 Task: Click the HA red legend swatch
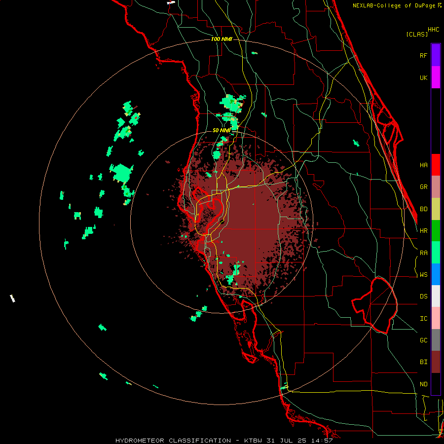tap(436, 165)
